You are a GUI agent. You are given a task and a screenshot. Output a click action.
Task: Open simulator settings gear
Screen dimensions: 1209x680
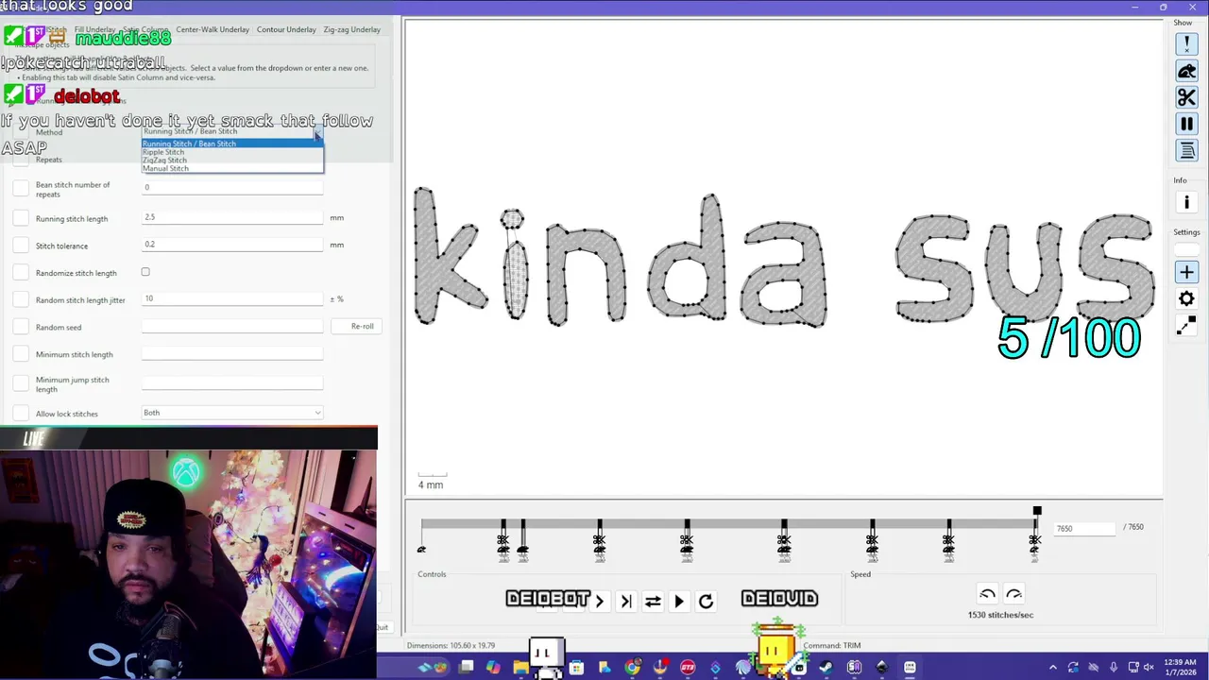(1186, 298)
